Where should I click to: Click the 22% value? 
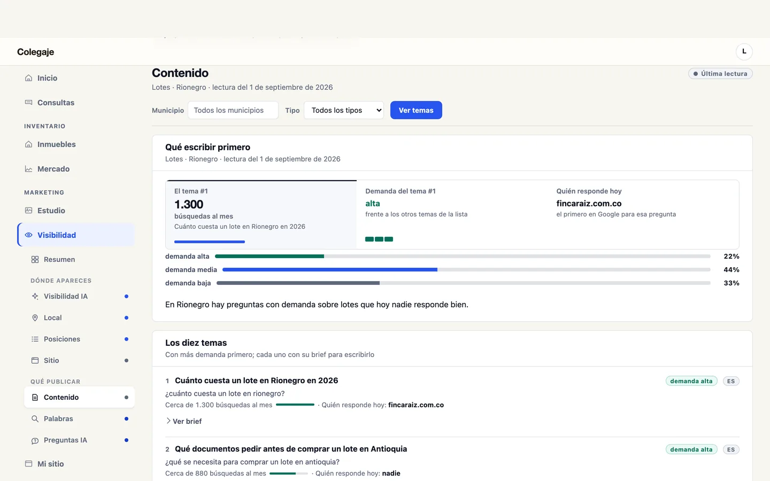[x=731, y=257]
